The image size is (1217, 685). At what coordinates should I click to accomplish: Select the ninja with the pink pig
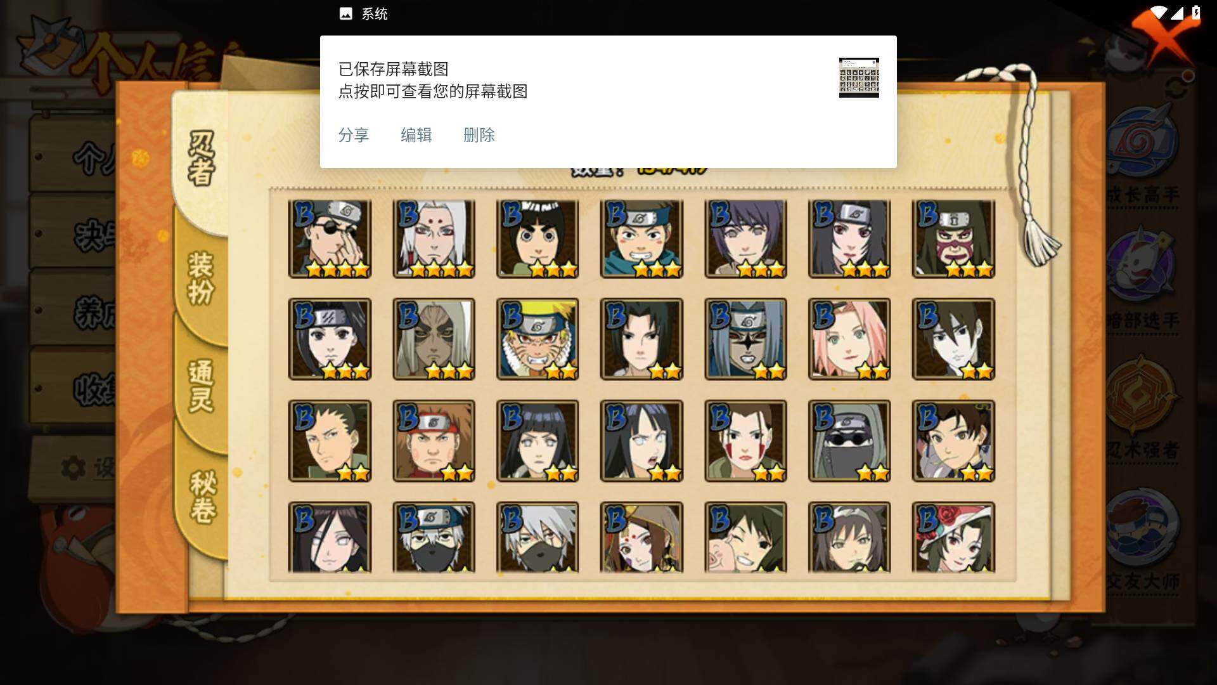745,537
